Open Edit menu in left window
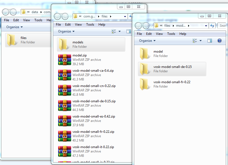 16,20
